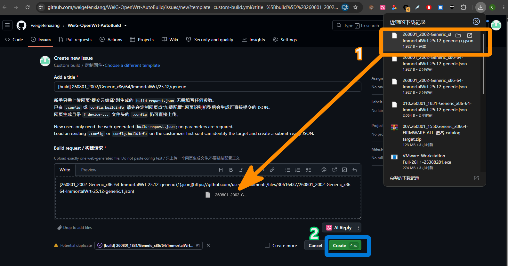Open the full download history link
Viewport: 508px width, 266px height.
coord(434,178)
